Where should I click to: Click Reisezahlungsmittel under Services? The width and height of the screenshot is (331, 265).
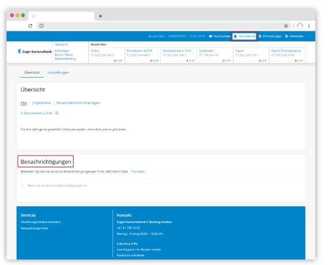(x=34, y=228)
